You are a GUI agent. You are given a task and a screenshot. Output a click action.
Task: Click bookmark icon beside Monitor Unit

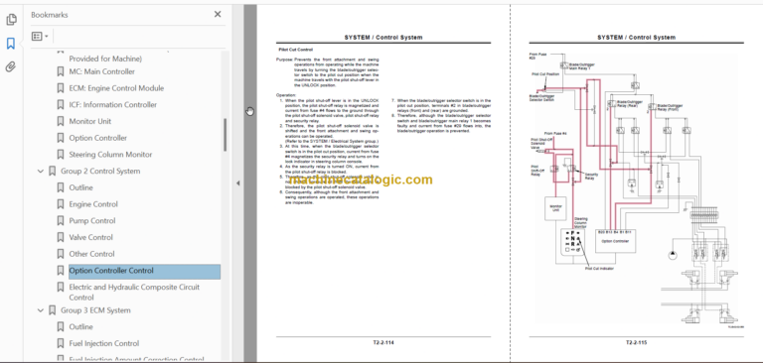pyautogui.click(x=61, y=121)
